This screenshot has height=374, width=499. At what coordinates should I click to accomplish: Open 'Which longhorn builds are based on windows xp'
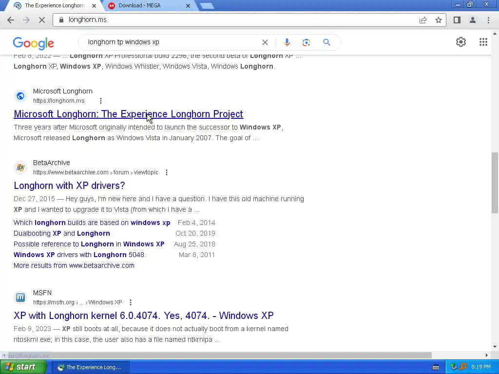pos(92,223)
